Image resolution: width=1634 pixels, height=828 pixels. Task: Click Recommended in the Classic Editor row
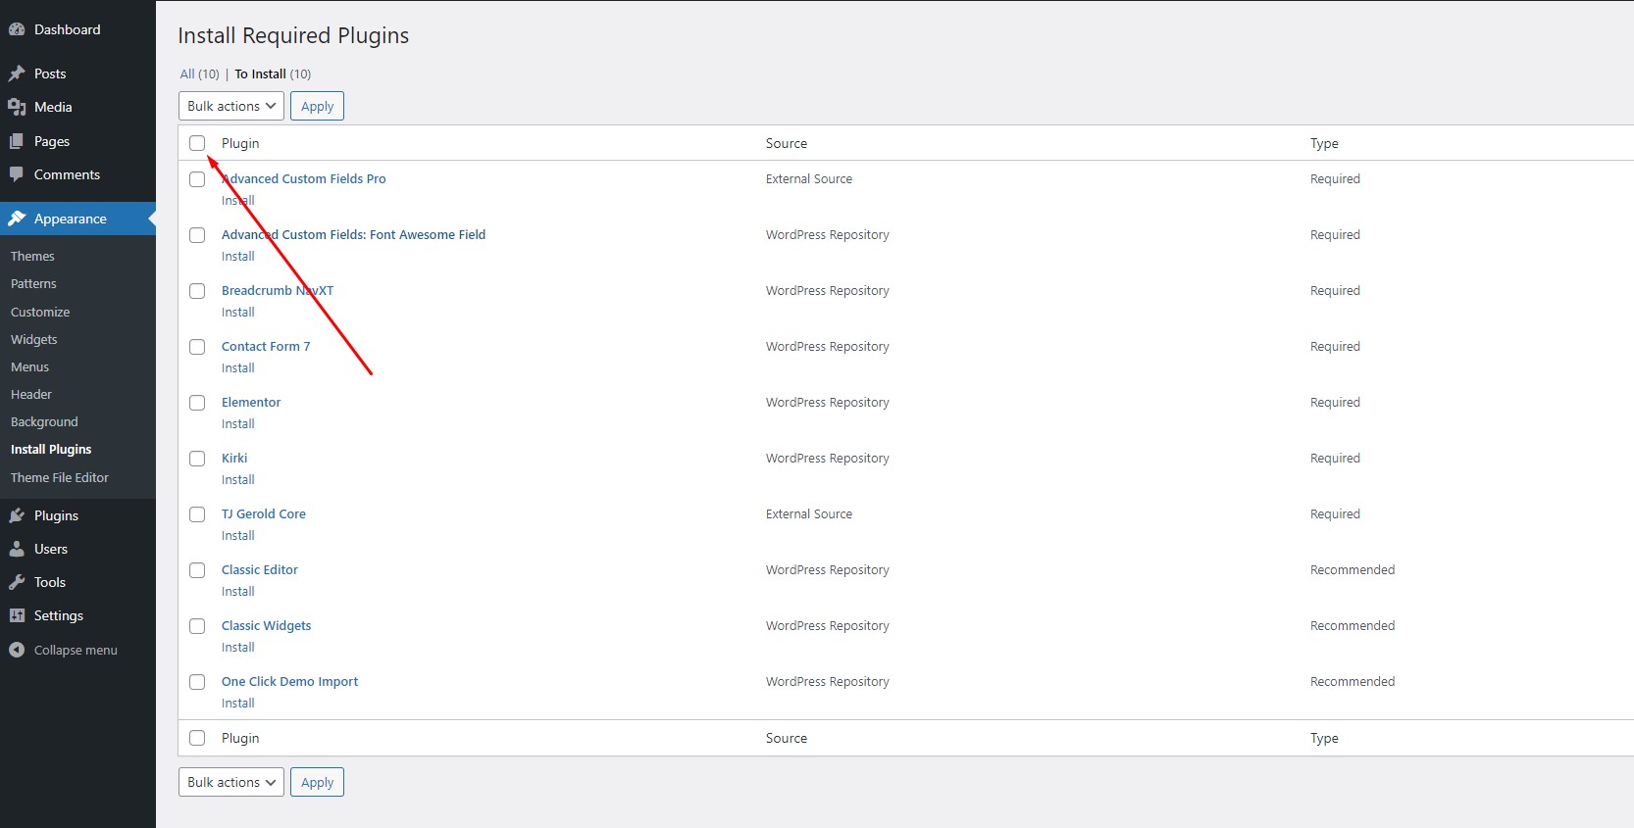click(1353, 569)
